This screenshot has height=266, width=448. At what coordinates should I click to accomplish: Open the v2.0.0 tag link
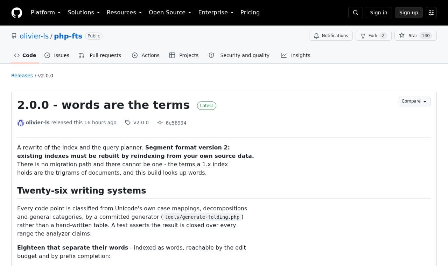137,123
